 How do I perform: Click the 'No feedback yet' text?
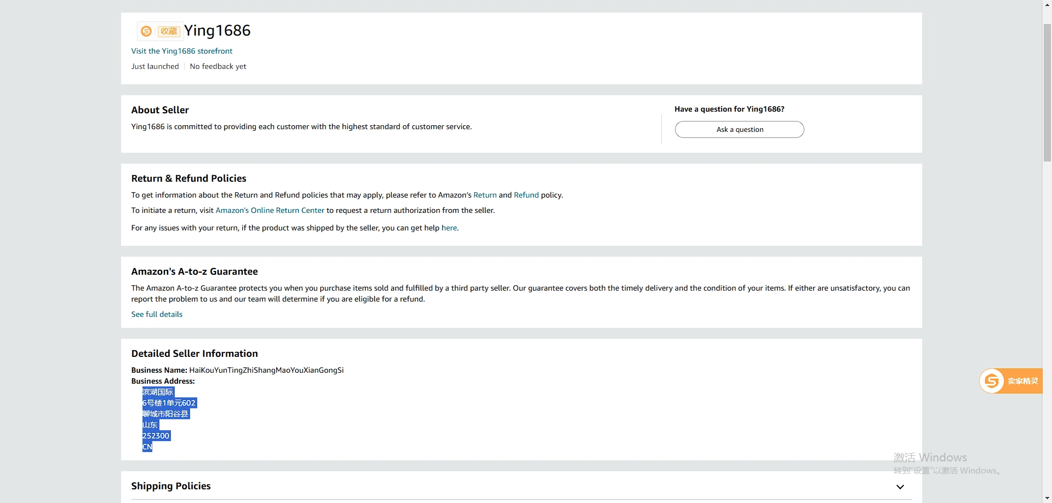pos(218,66)
